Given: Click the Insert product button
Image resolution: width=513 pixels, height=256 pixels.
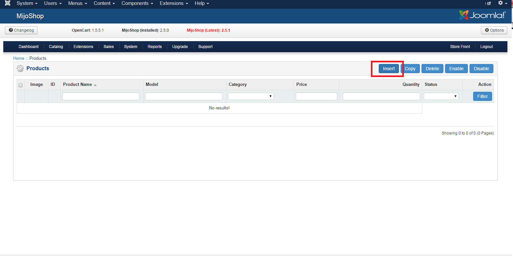Looking at the screenshot, I should [389, 69].
